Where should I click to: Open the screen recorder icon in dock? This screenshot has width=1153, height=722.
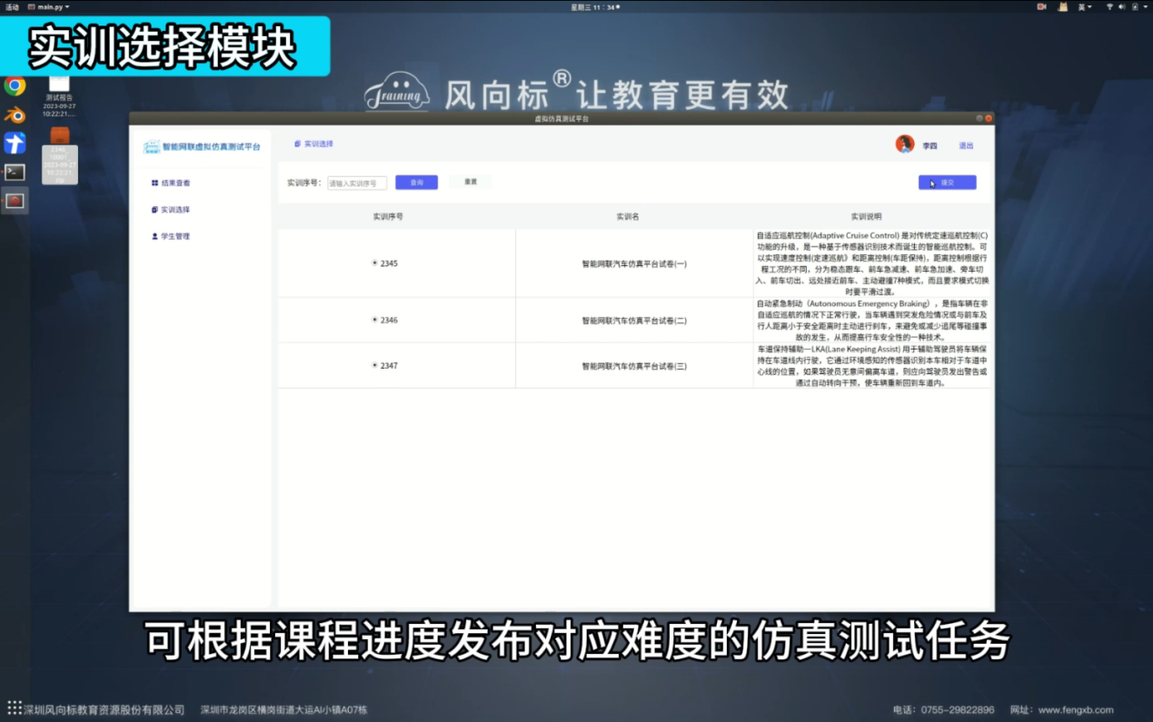[14, 201]
